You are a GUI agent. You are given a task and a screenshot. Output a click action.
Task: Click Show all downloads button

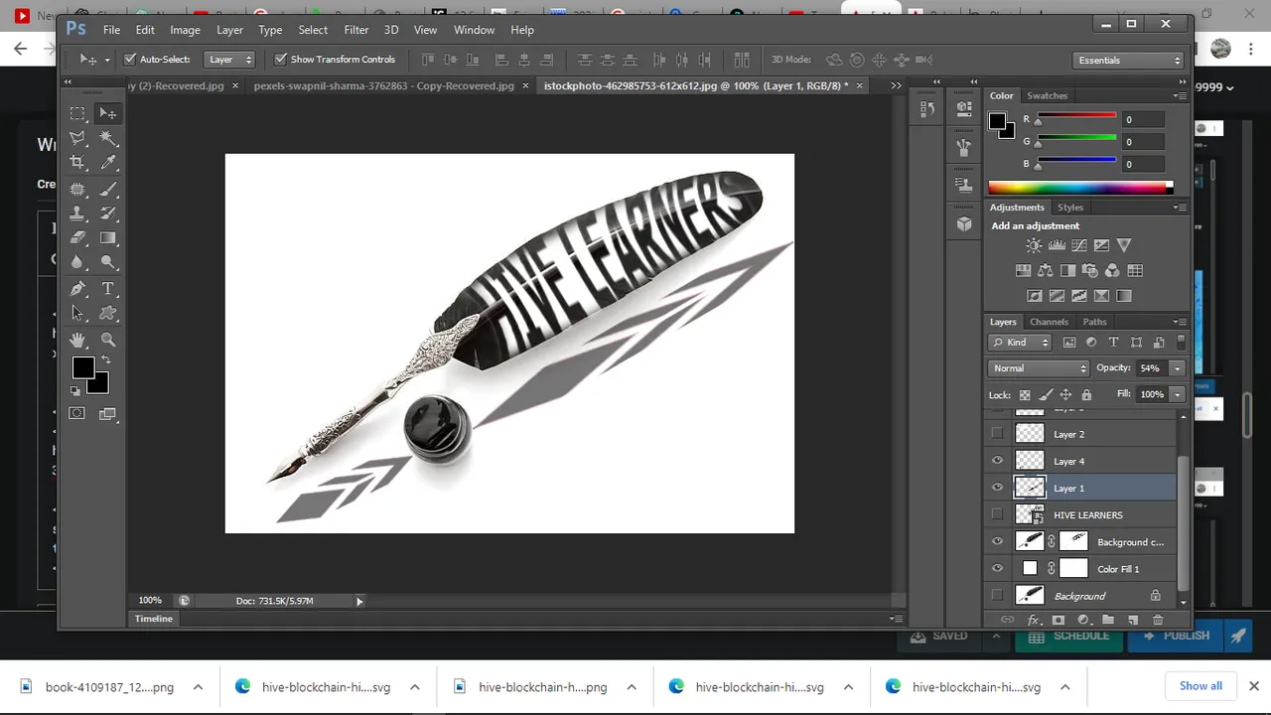pyautogui.click(x=1200, y=686)
